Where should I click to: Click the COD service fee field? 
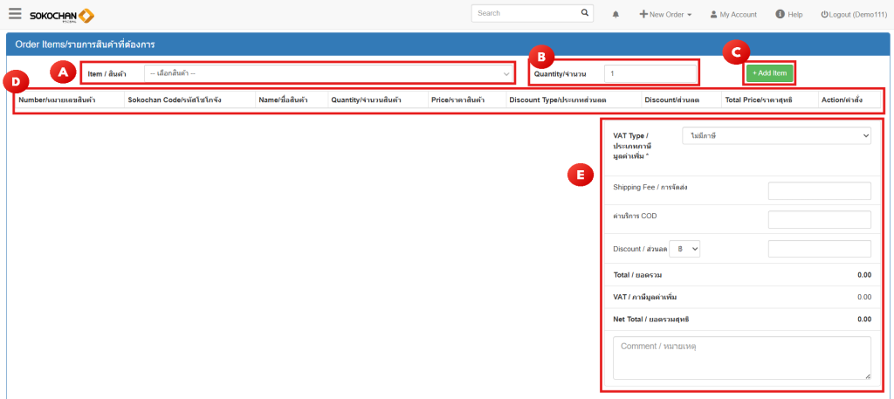pos(819,220)
